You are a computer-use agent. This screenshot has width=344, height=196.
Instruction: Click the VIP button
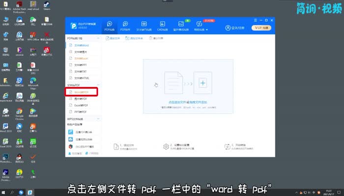tap(262, 28)
